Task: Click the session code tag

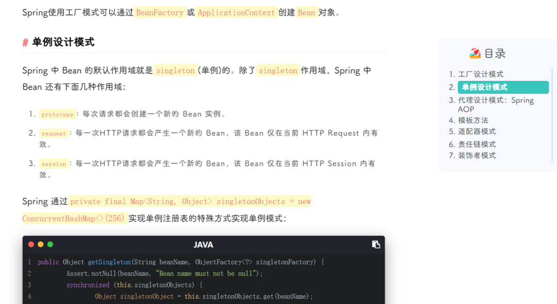Action: click(x=54, y=164)
